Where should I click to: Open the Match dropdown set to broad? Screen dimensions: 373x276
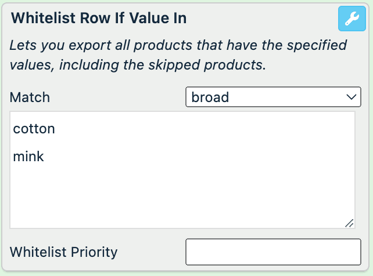coord(273,97)
